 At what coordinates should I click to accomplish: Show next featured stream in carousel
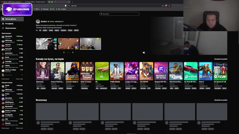73,52
